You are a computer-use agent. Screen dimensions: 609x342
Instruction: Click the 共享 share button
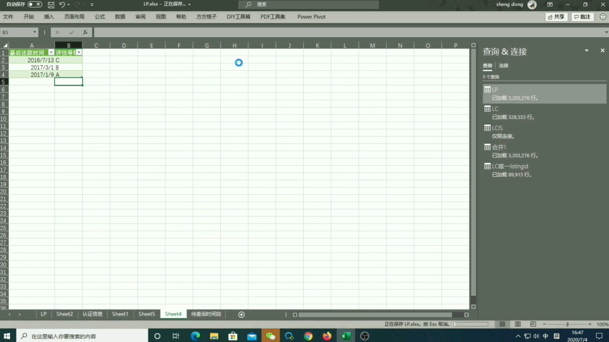[556, 17]
